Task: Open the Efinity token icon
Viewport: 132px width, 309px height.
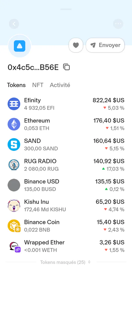Action: 14,104
